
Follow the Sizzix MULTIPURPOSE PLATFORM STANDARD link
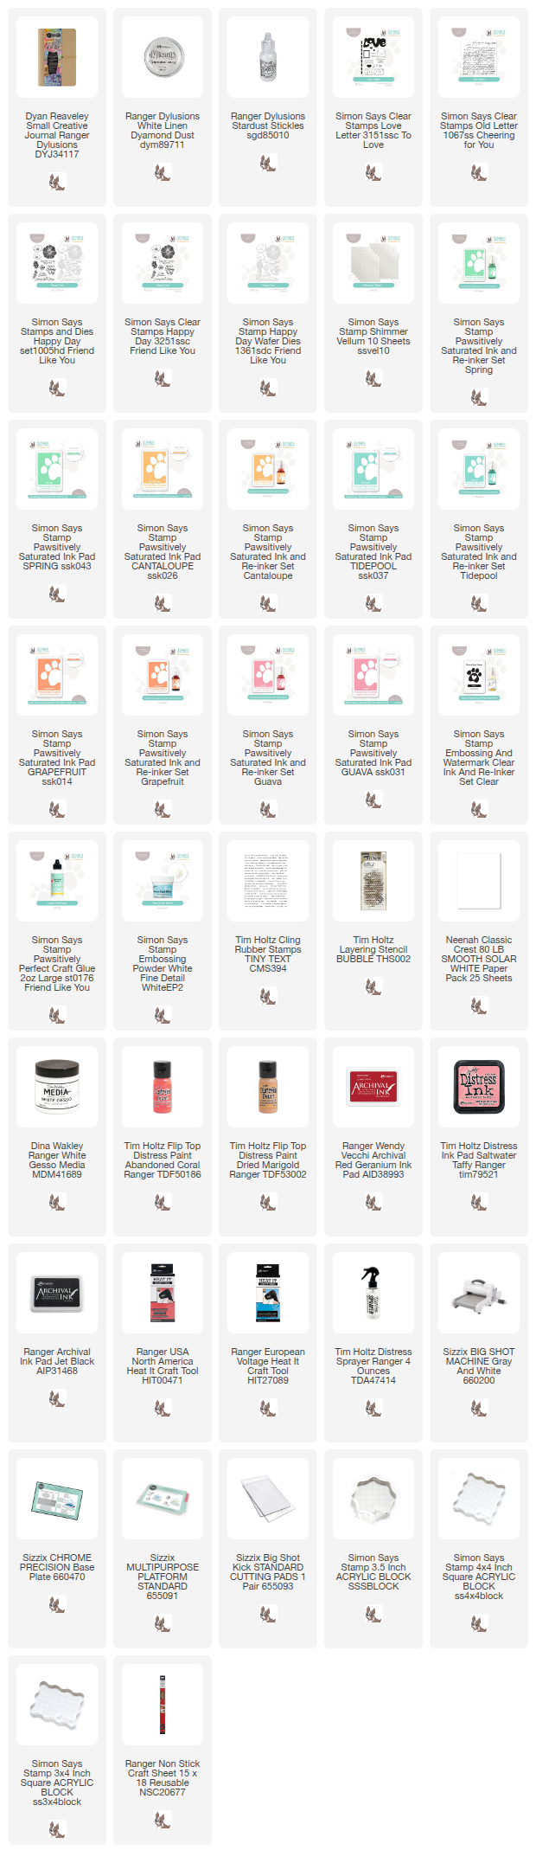click(x=163, y=1577)
